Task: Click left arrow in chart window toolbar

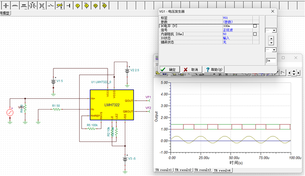Action: point(289,73)
